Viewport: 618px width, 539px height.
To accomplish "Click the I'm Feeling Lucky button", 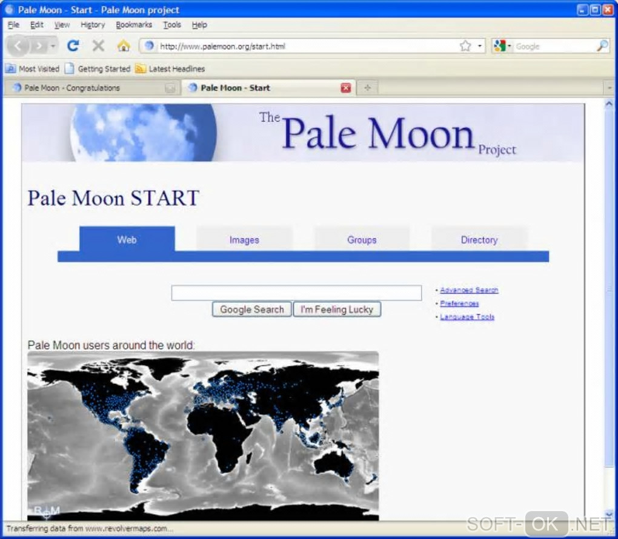I will point(337,309).
